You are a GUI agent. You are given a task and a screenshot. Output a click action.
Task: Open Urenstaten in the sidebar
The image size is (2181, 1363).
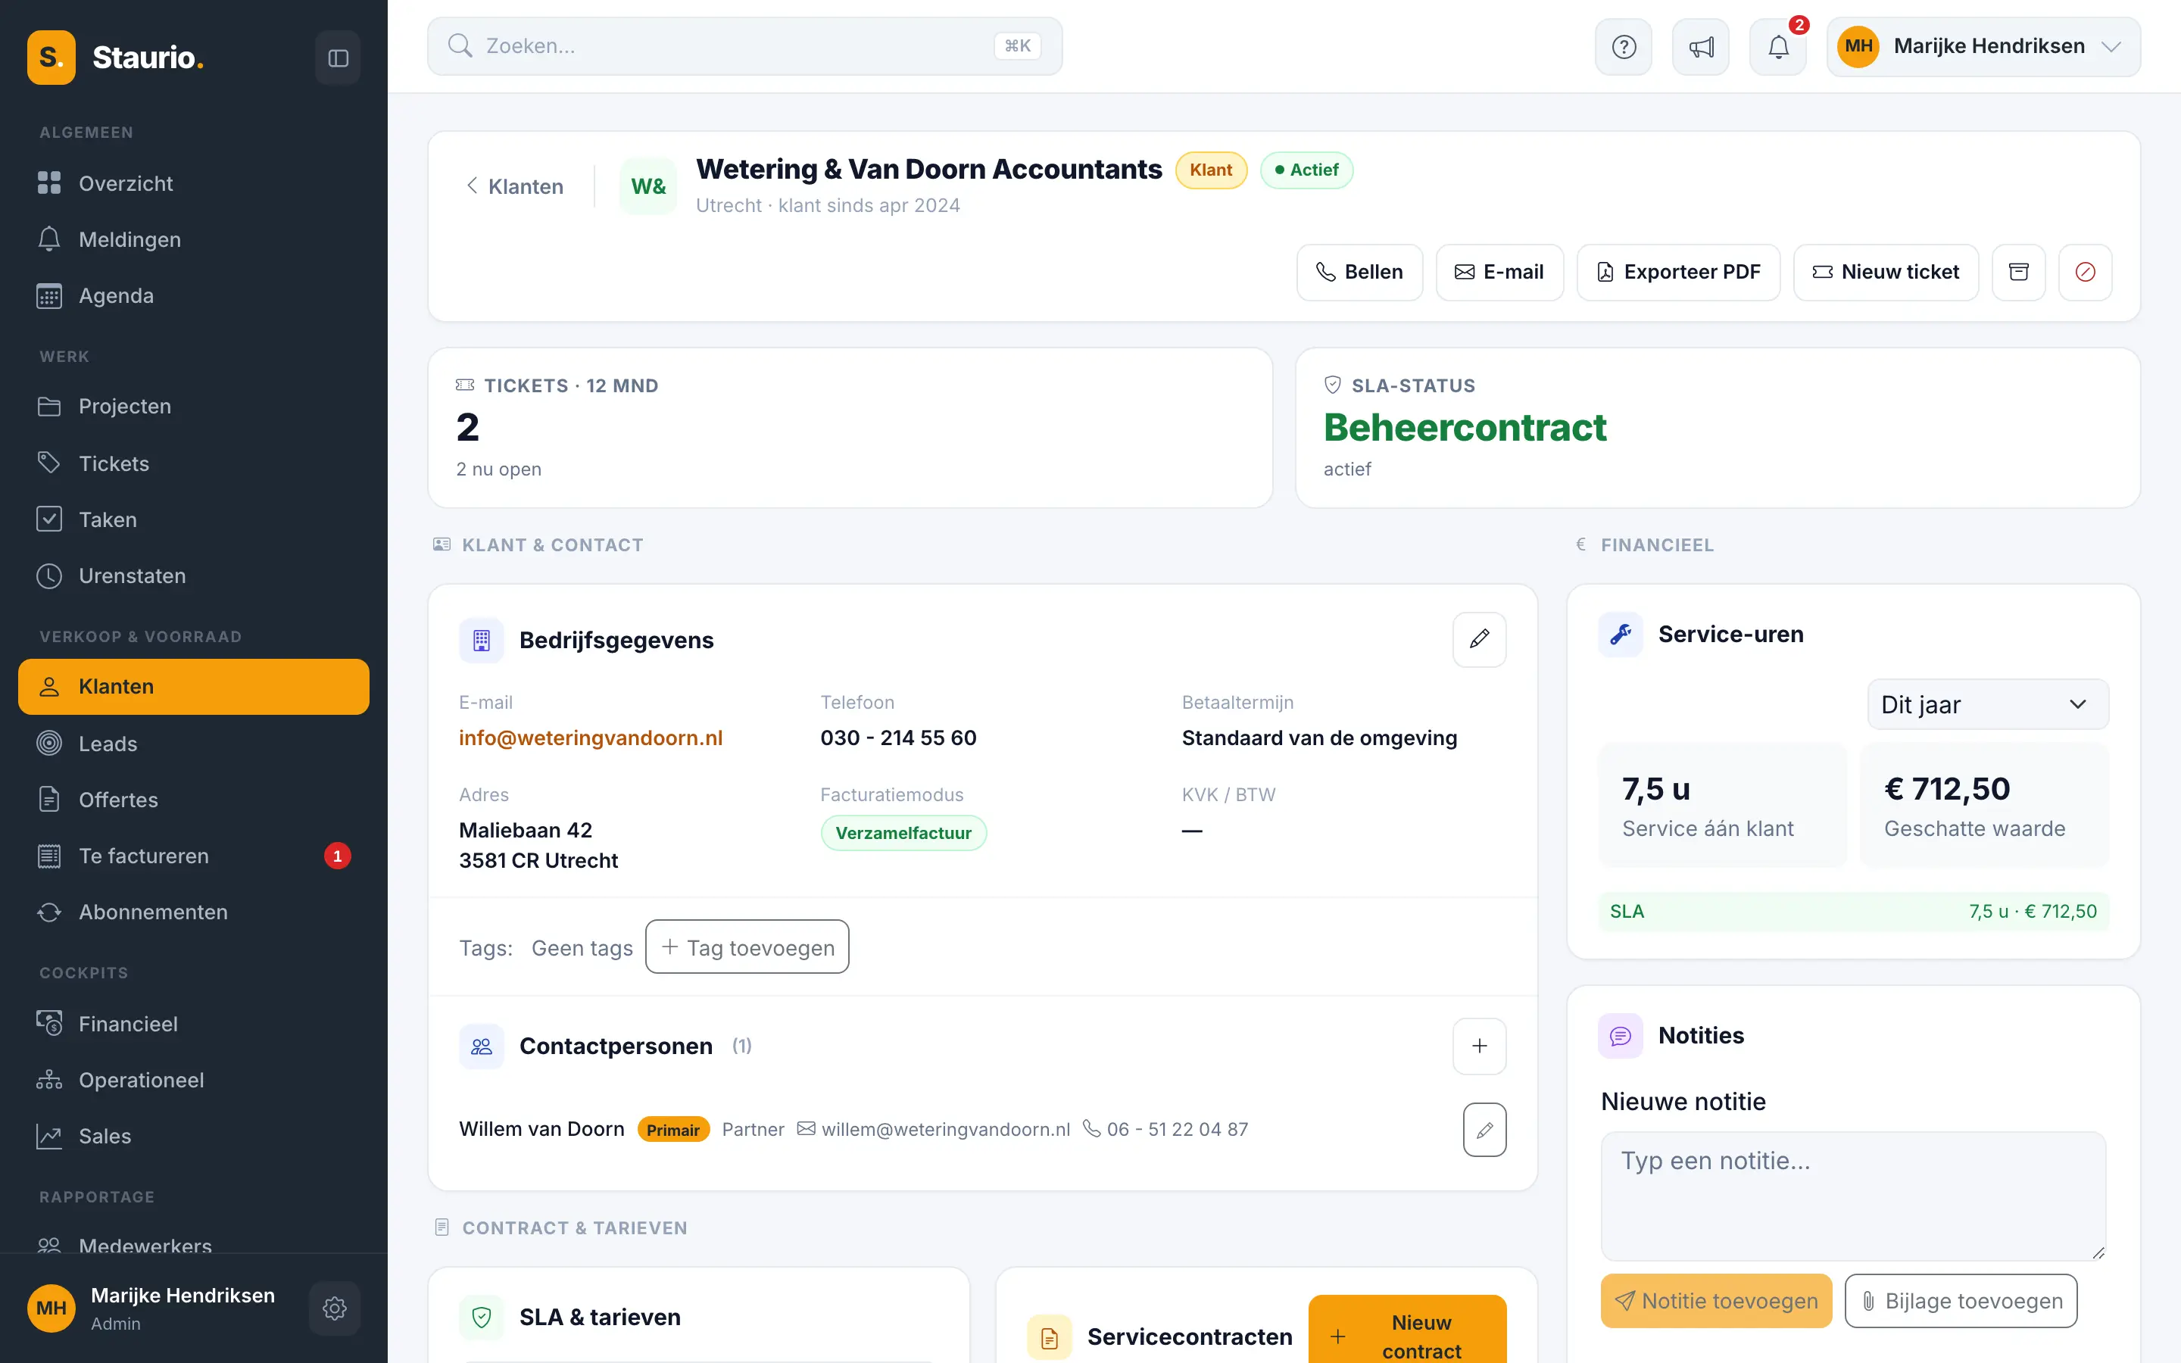194,575
